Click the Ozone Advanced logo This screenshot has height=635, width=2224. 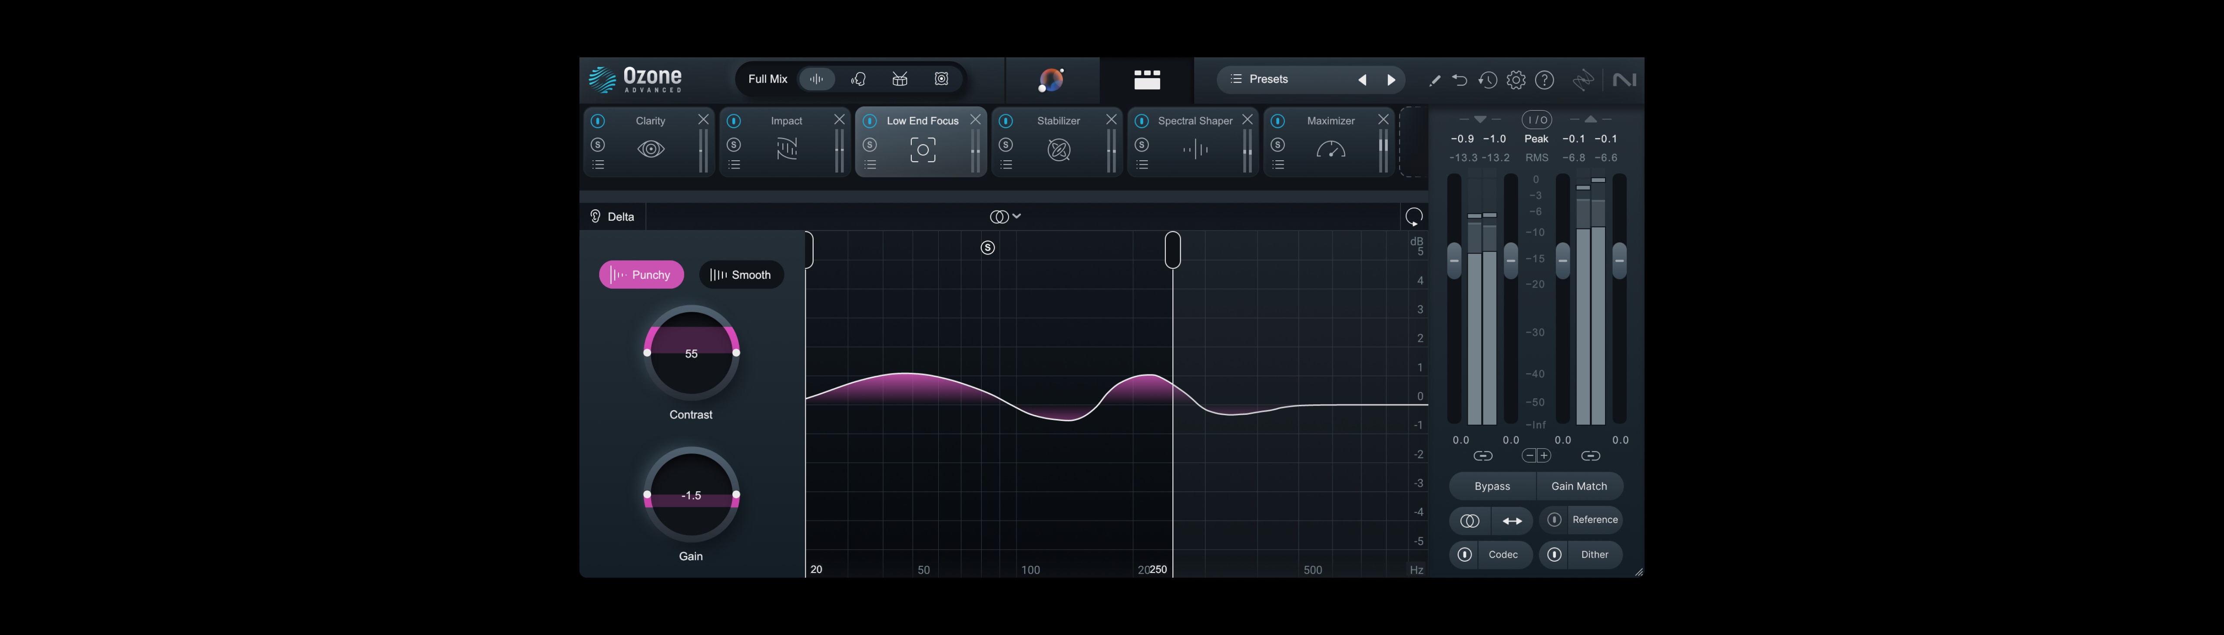635,79
